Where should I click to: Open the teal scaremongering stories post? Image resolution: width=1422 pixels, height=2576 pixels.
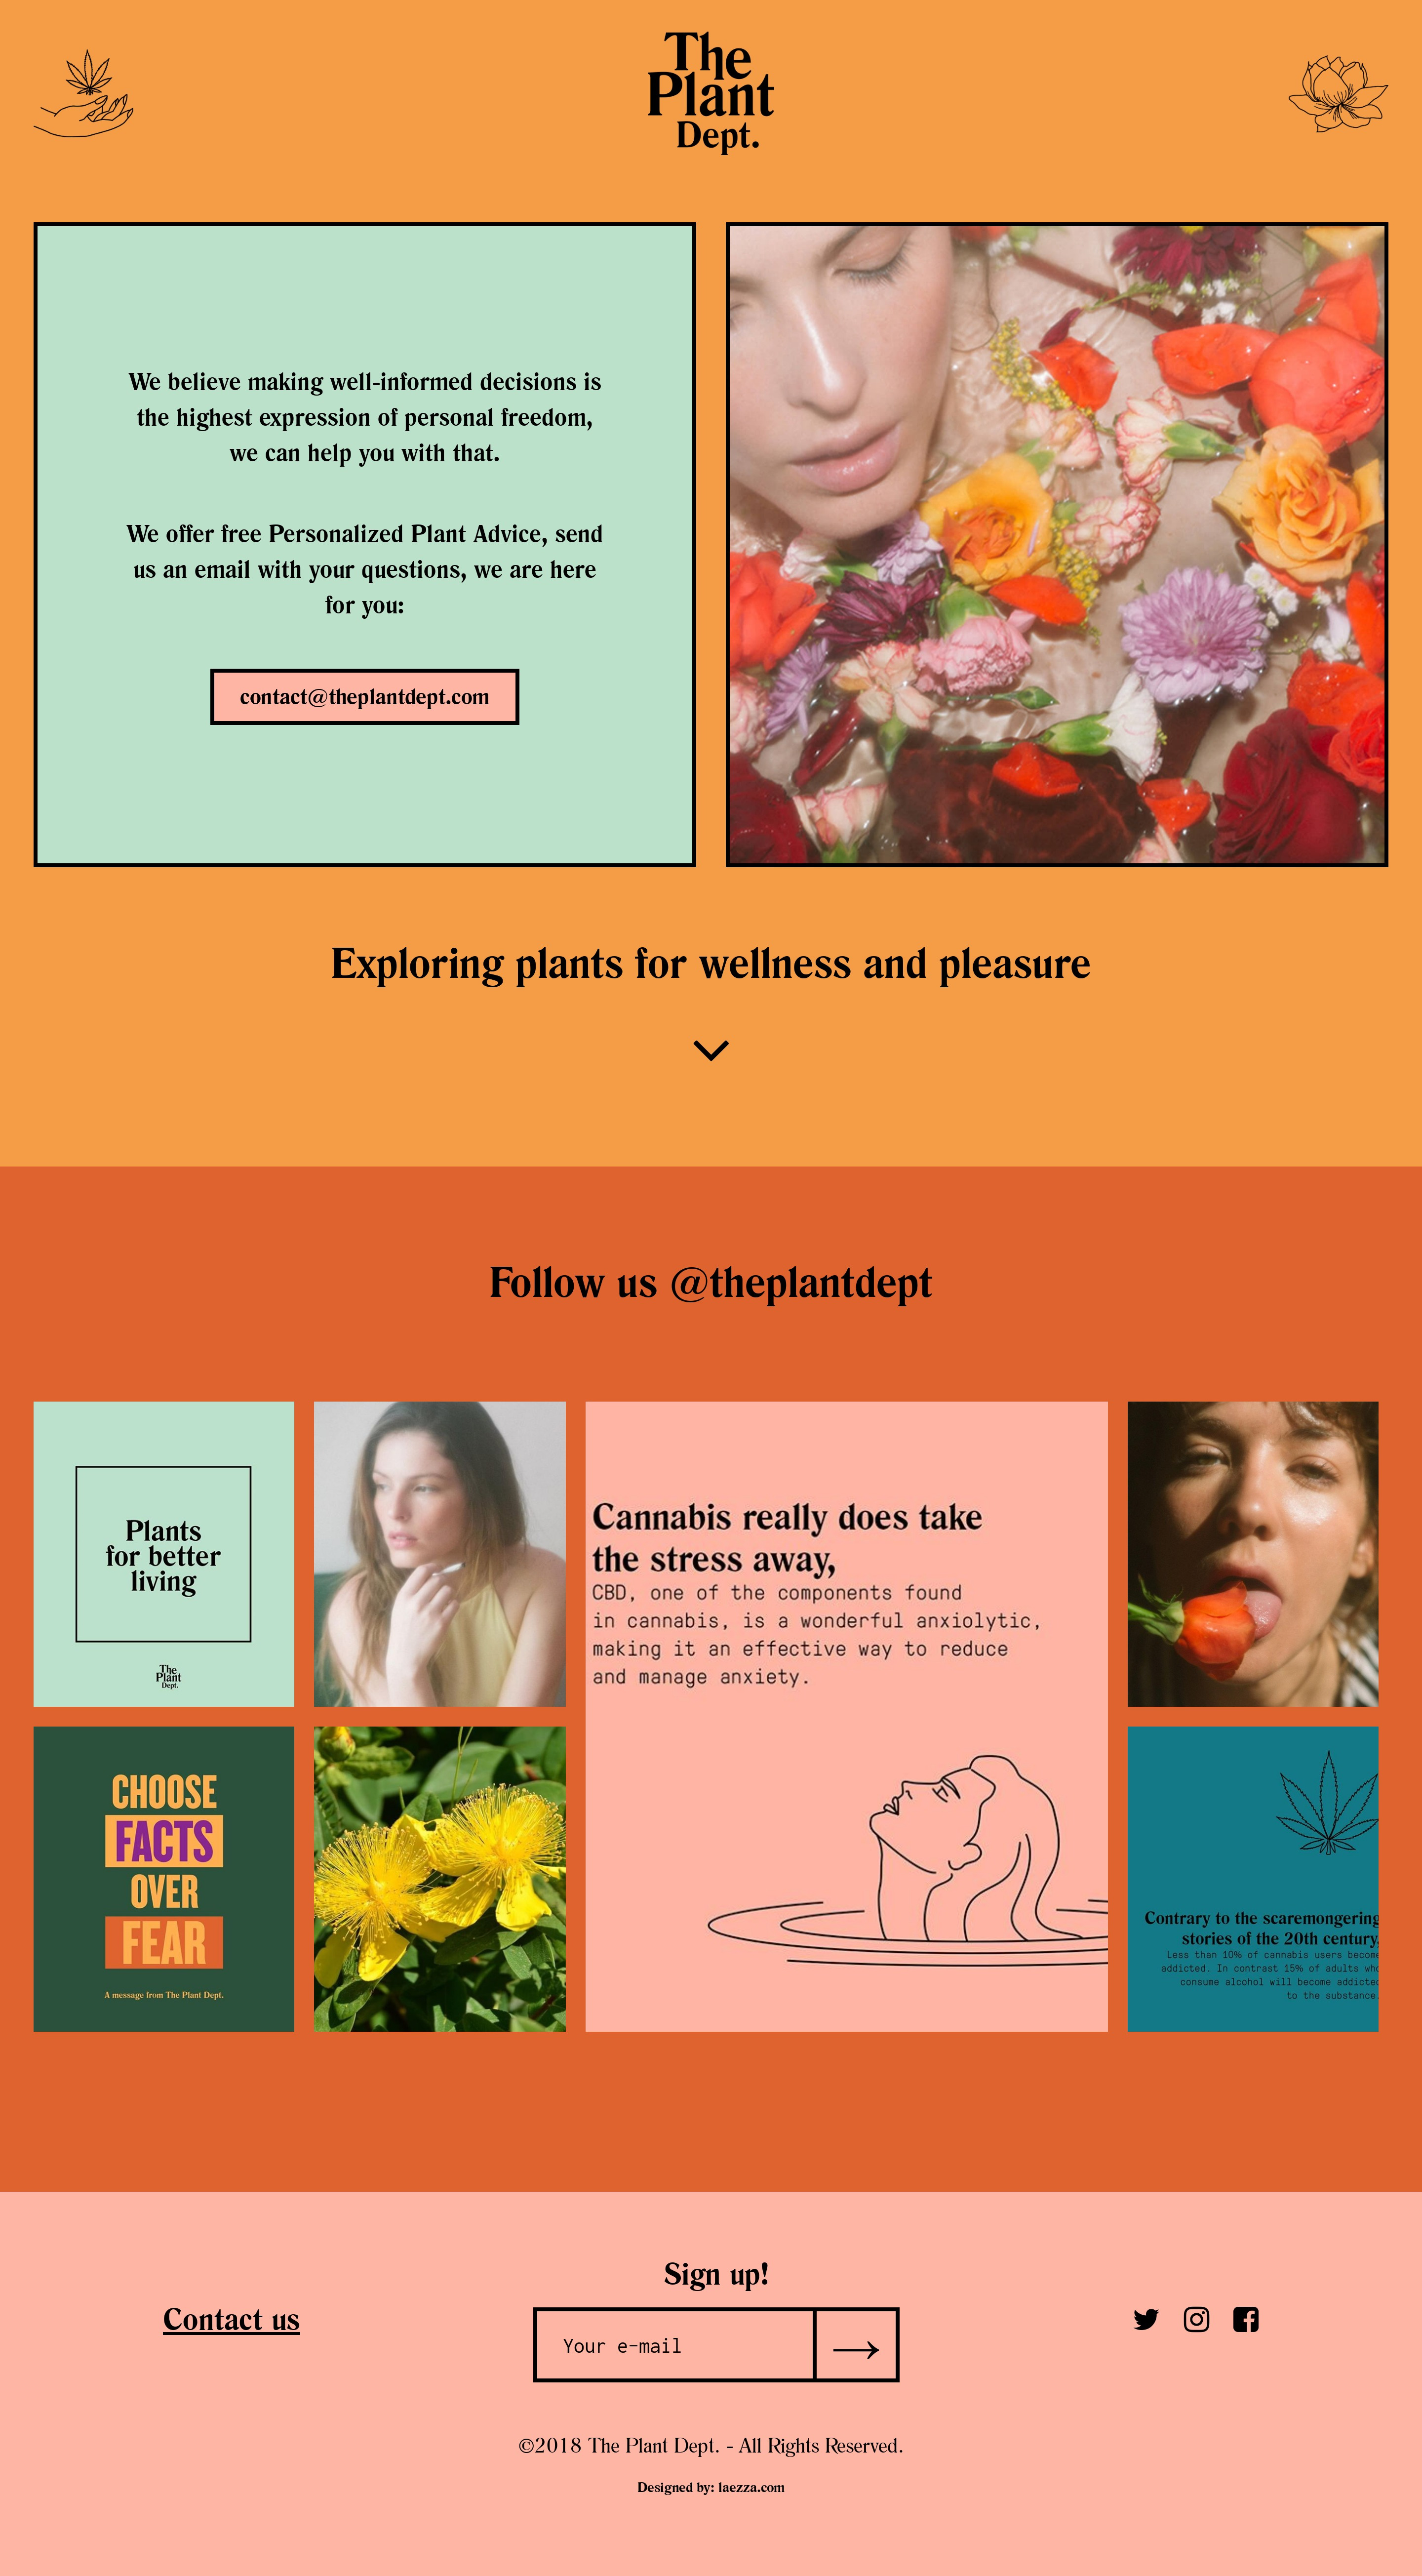[1253, 1879]
